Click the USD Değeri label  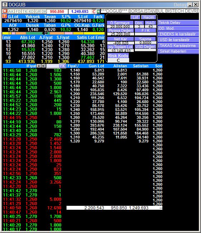point(145,47)
